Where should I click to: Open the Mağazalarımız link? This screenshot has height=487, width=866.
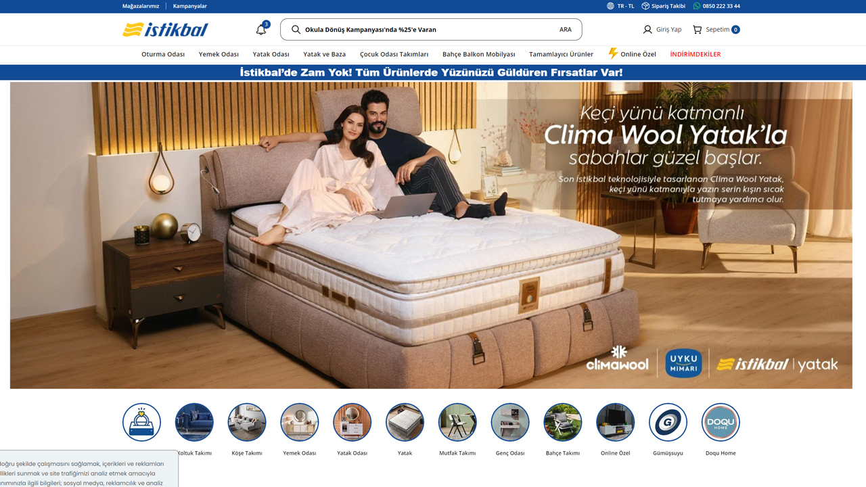pyautogui.click(x=141, y=6)
